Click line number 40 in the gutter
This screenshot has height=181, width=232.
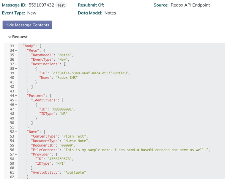[x=12, y=78]
